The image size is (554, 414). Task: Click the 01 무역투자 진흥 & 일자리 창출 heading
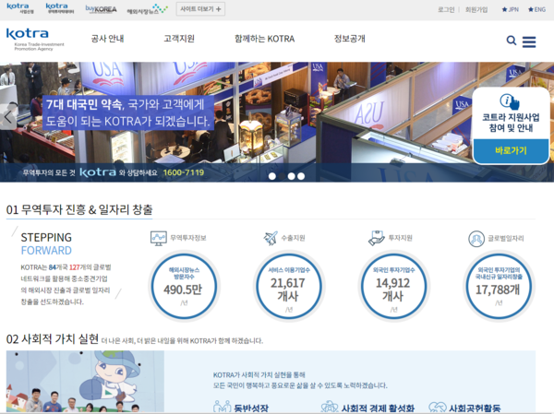click(79, 209)
